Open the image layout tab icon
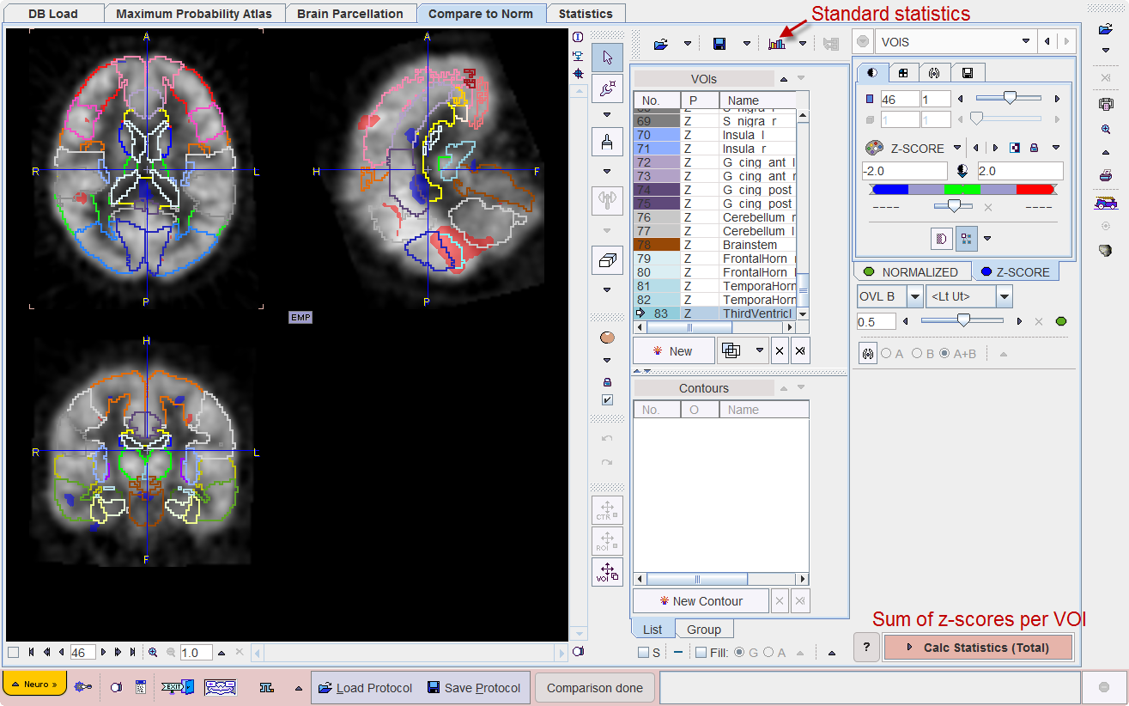The width and height of the screenshot is (1129, 706). click(903, 73)
